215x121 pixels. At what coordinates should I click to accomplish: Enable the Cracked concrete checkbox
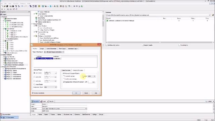(x=64, y=76)
